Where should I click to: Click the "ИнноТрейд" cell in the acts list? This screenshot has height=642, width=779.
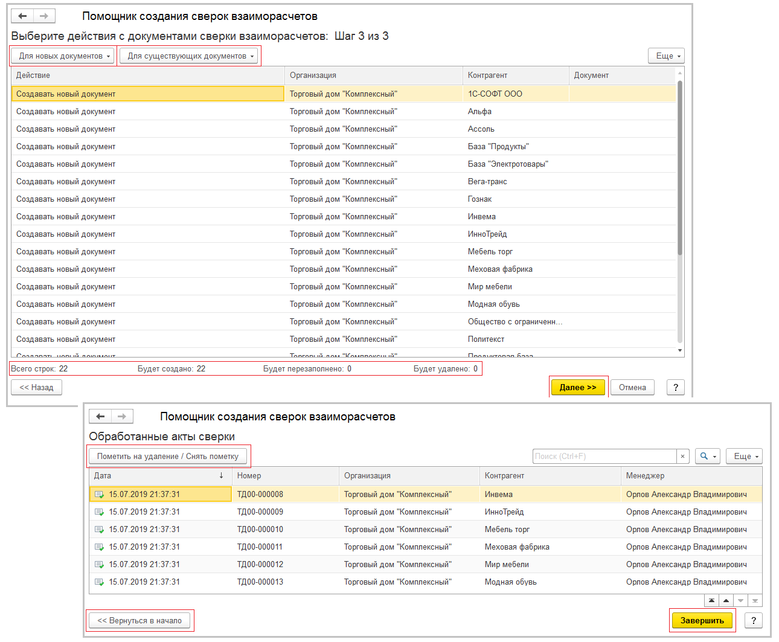[550, 512]
